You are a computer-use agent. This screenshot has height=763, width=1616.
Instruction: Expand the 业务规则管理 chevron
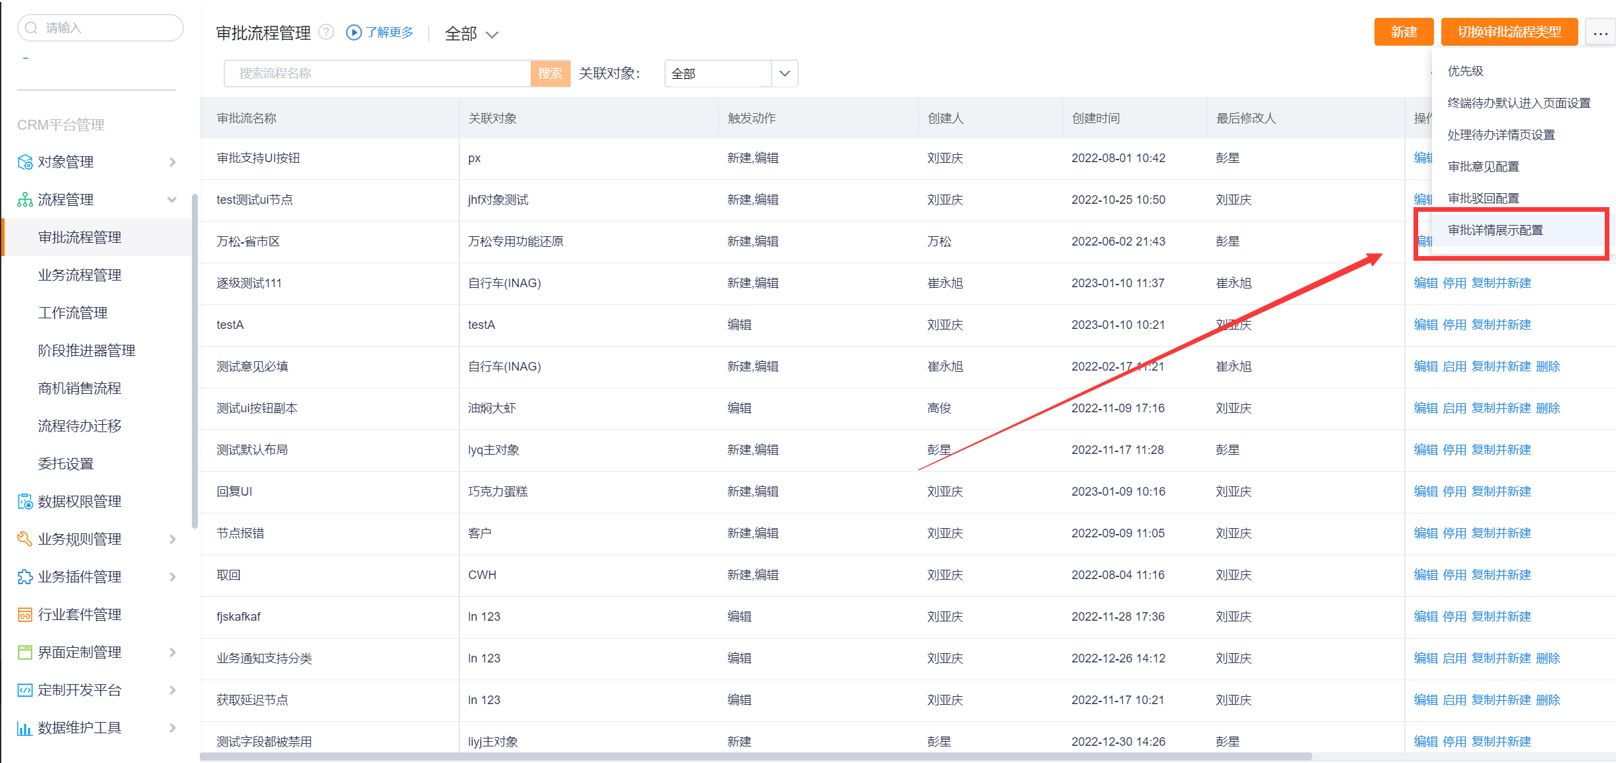pyautogui.click(x=173, y=539)
